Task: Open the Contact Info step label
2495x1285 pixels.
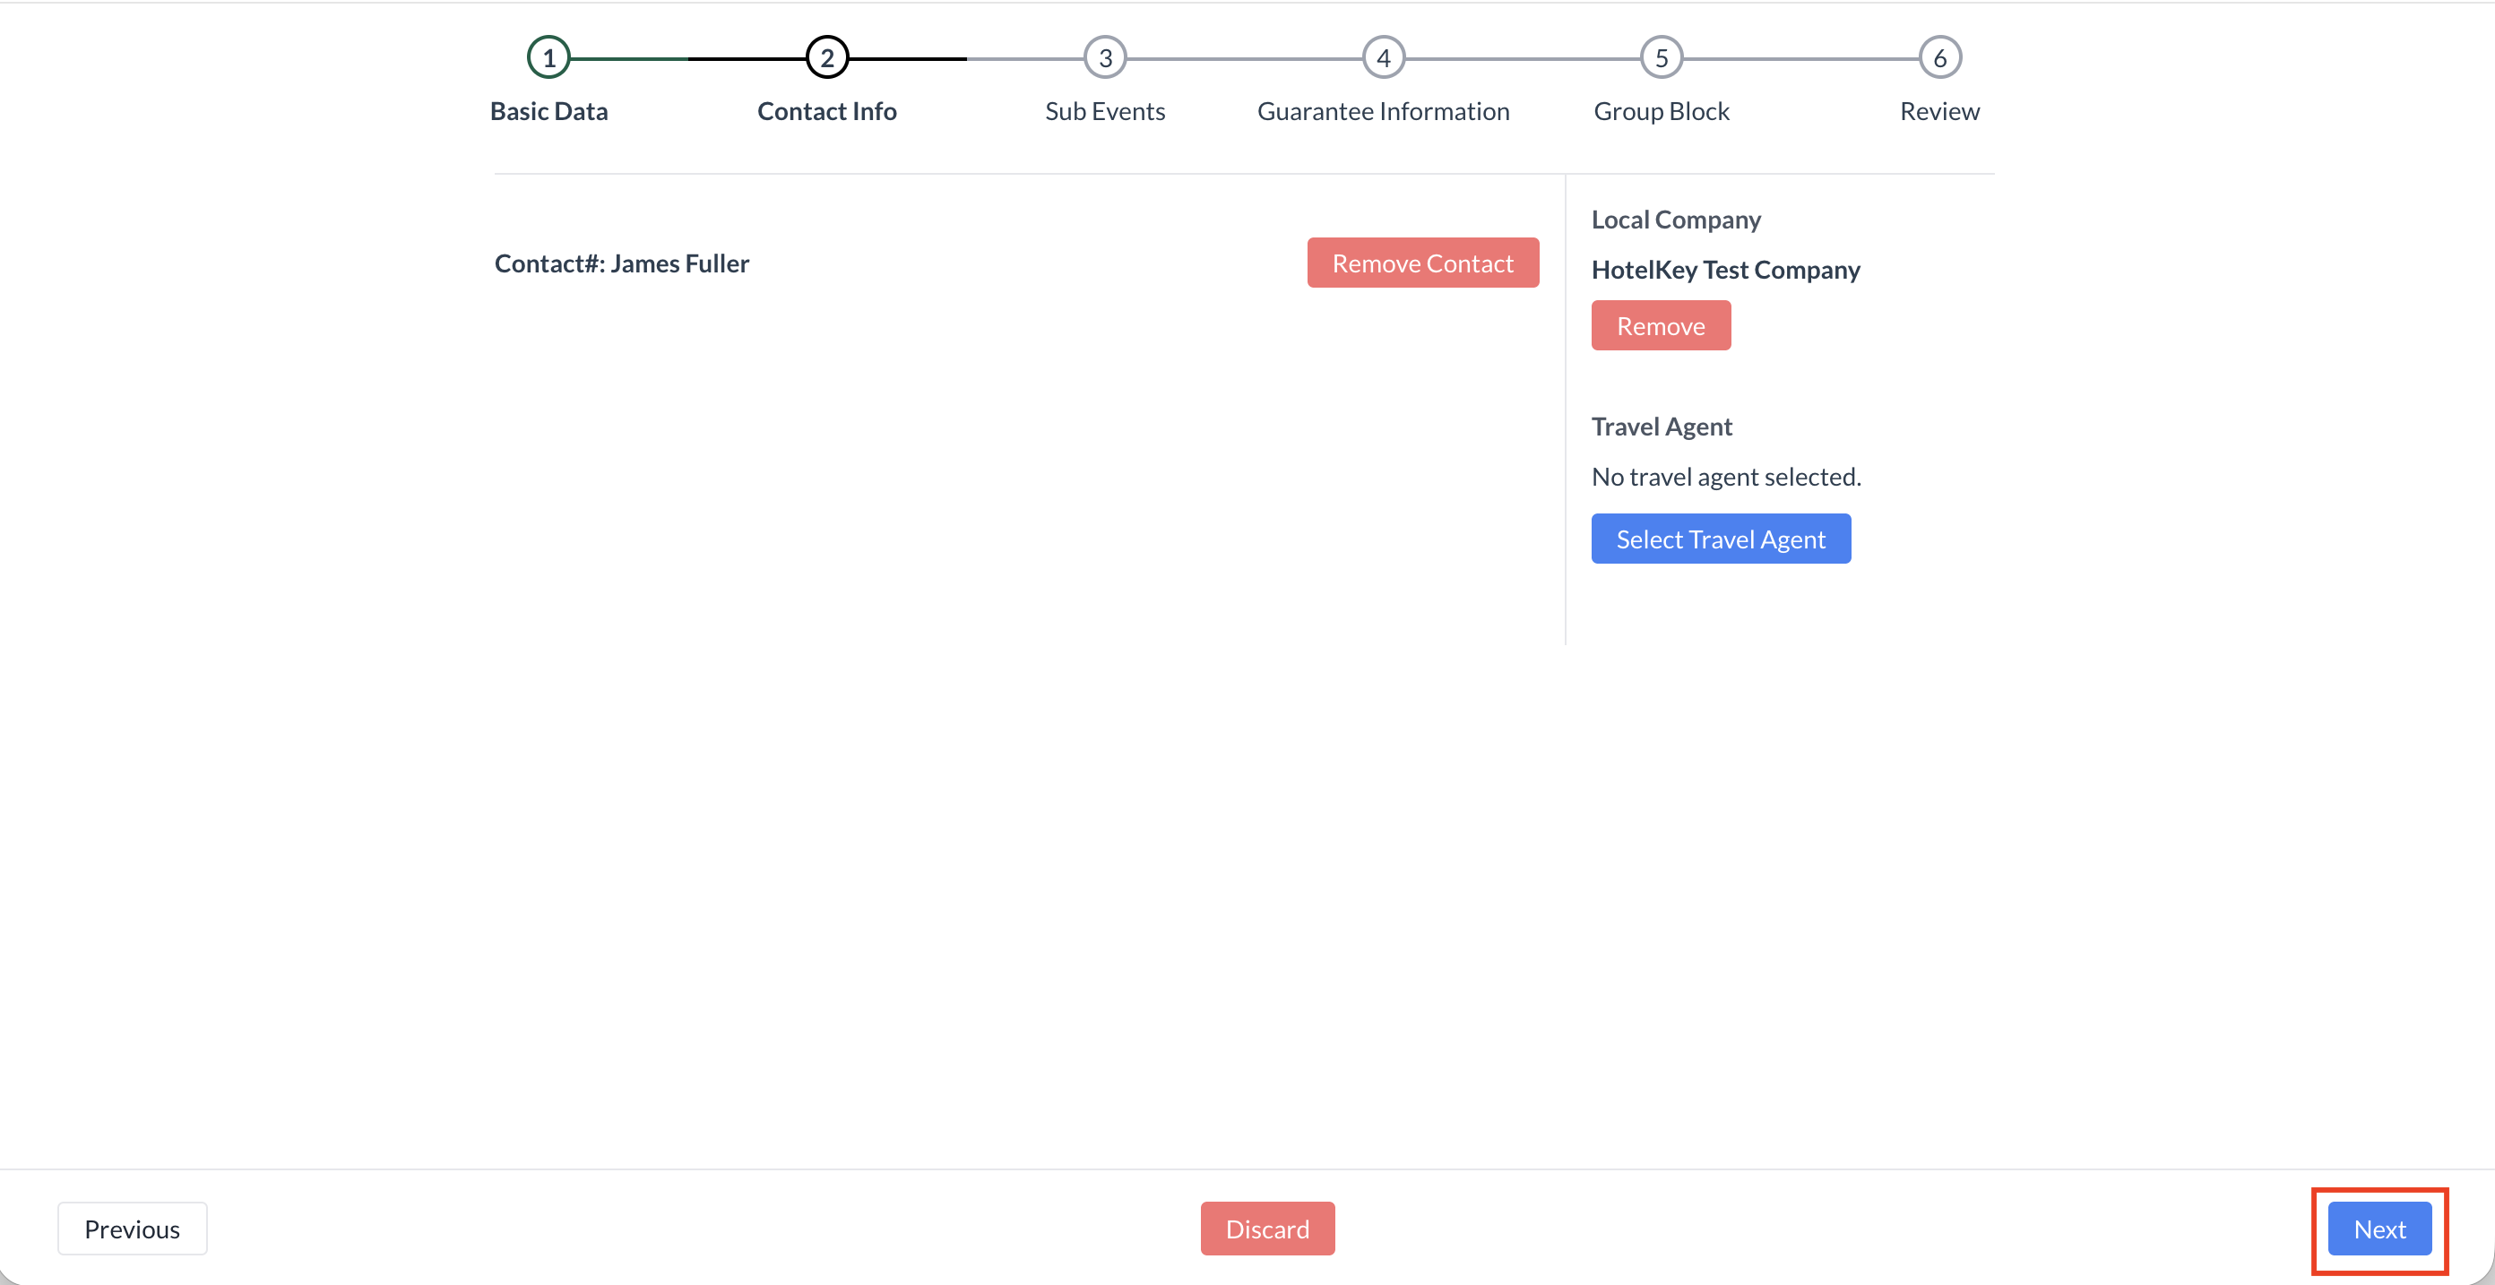Action: 826,111
